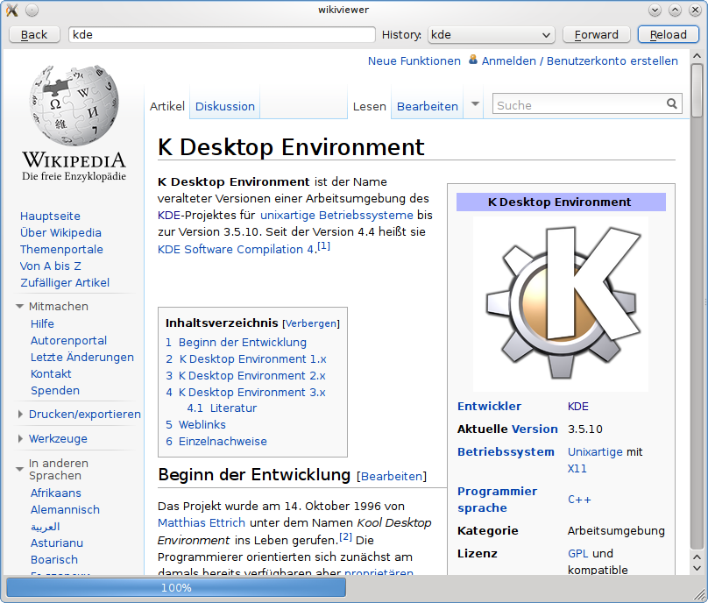Click the user icon beside Anmelden
708x603 pixels.
(x=473, y=60)
